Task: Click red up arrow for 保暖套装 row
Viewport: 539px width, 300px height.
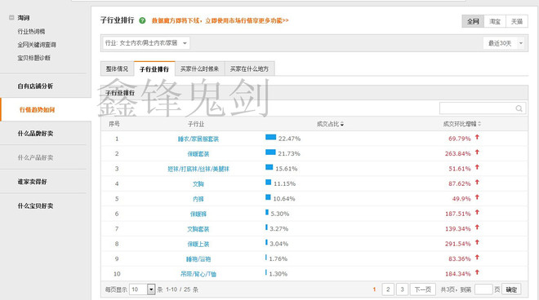Action: 477,152
